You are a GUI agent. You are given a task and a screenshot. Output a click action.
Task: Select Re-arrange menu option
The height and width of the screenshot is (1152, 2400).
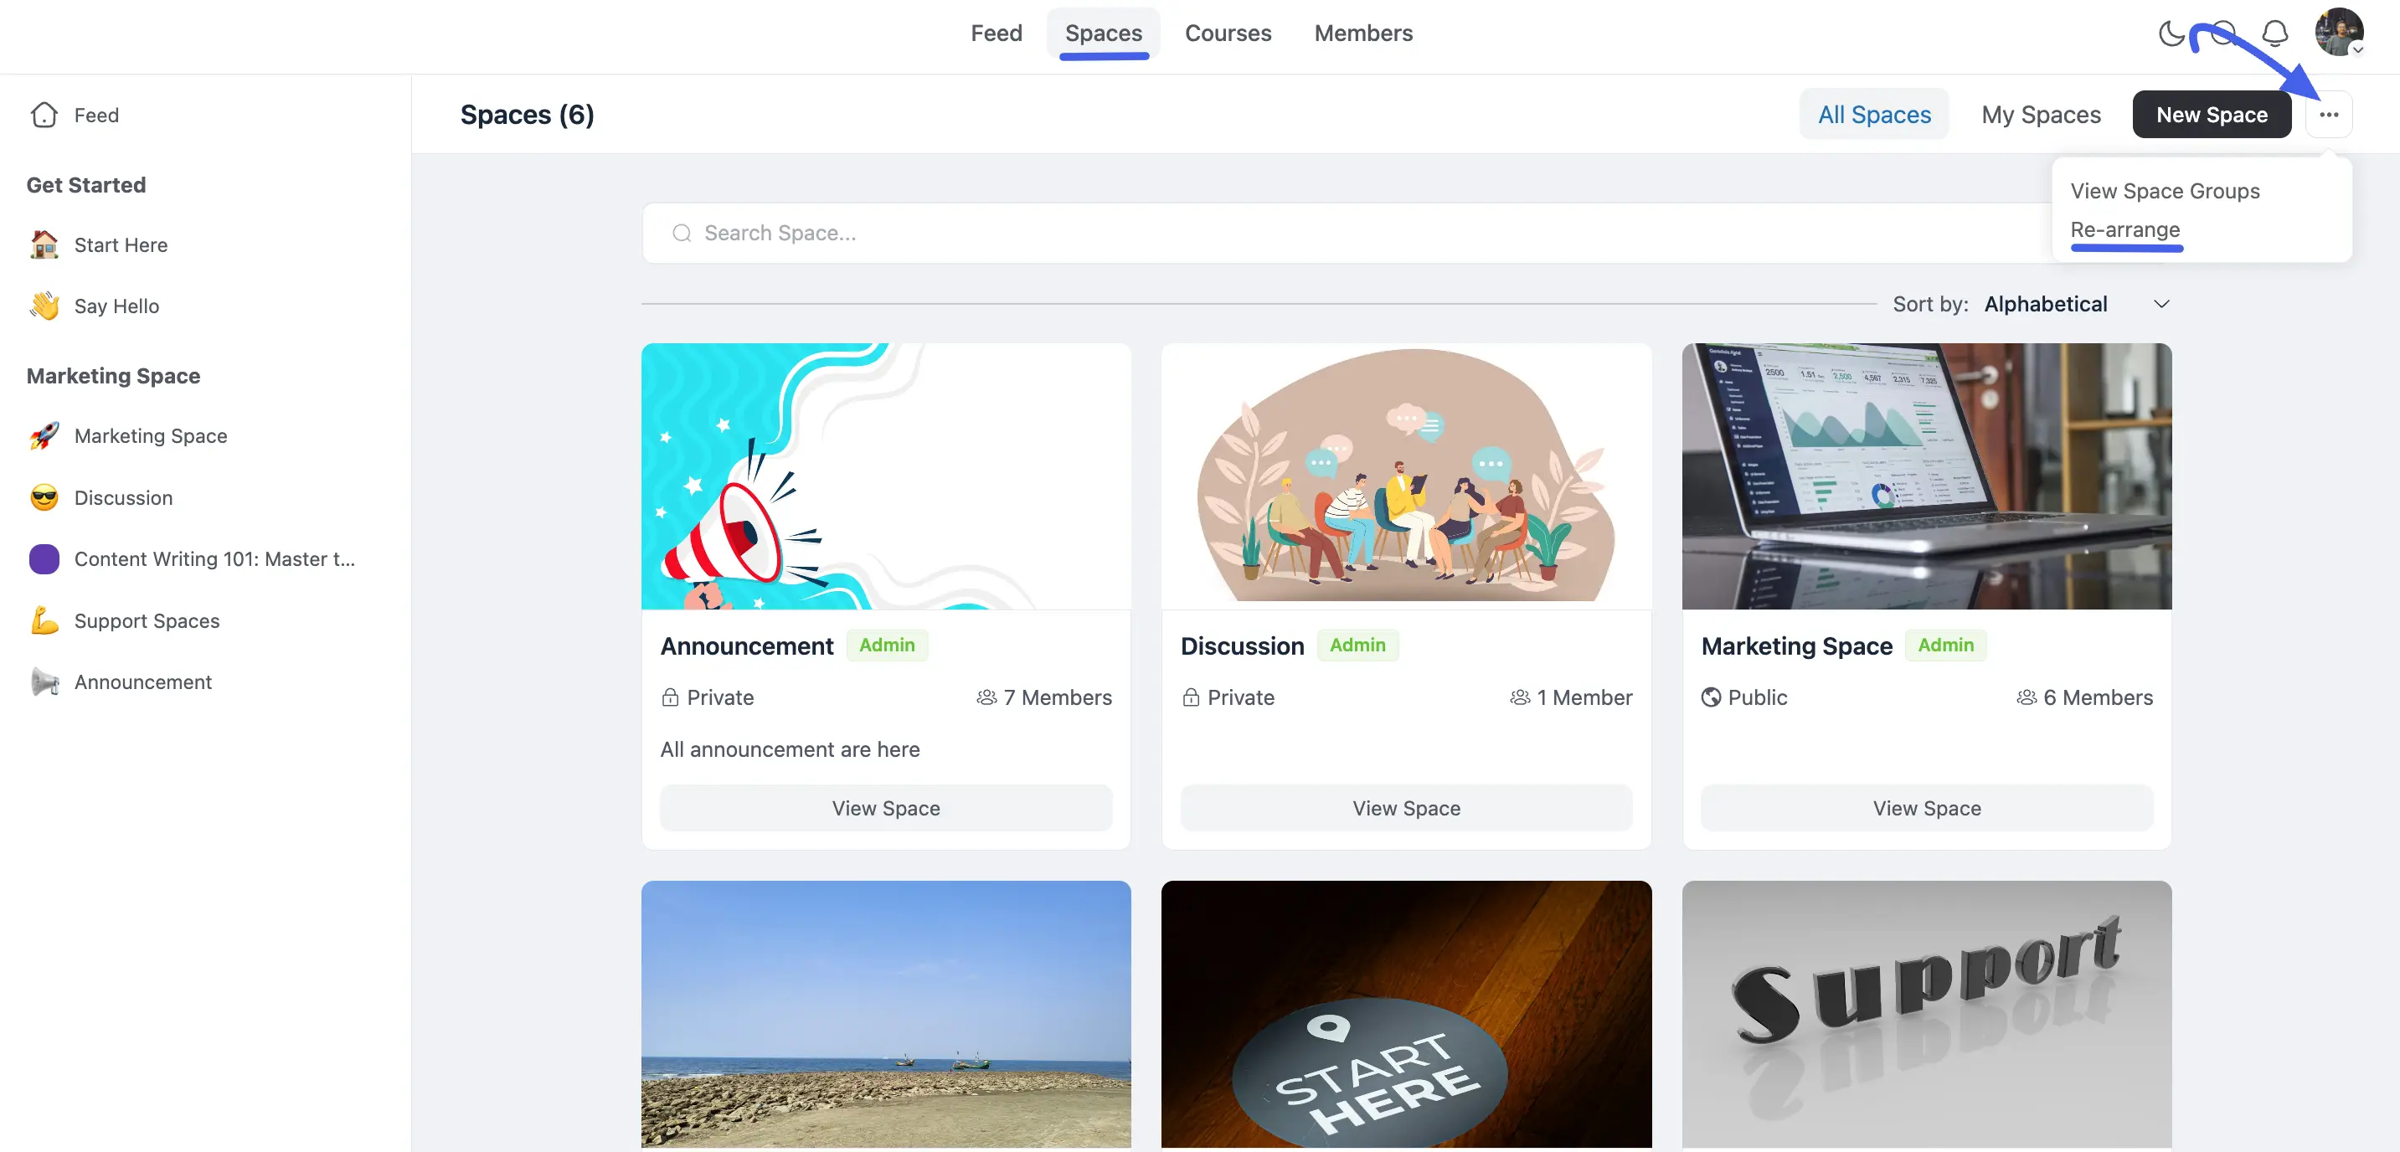click(2124, 229)
